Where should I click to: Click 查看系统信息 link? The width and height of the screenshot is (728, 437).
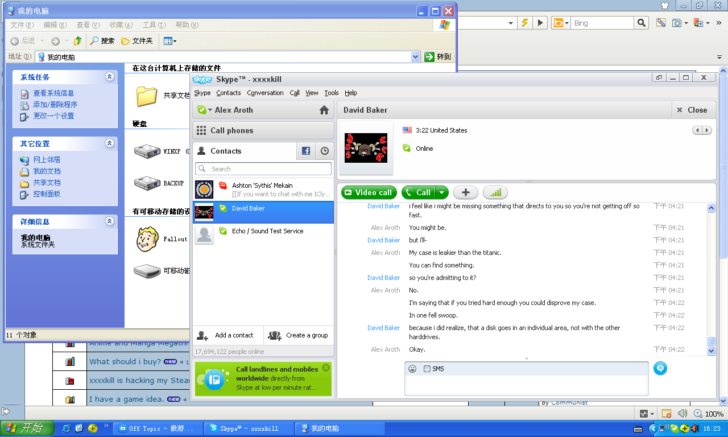[53, 93]
